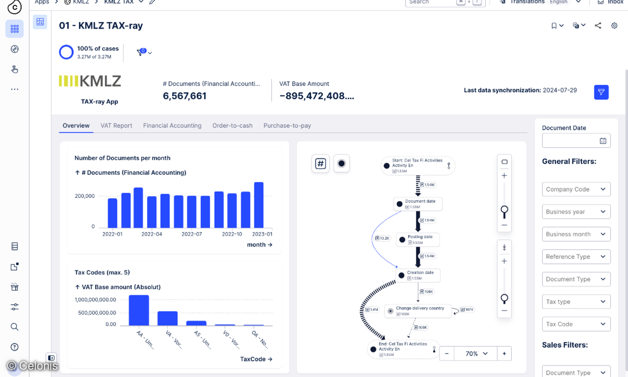Click the connections slider handle
The height and width of the screenshot is (377, 628).
(504, 299)
